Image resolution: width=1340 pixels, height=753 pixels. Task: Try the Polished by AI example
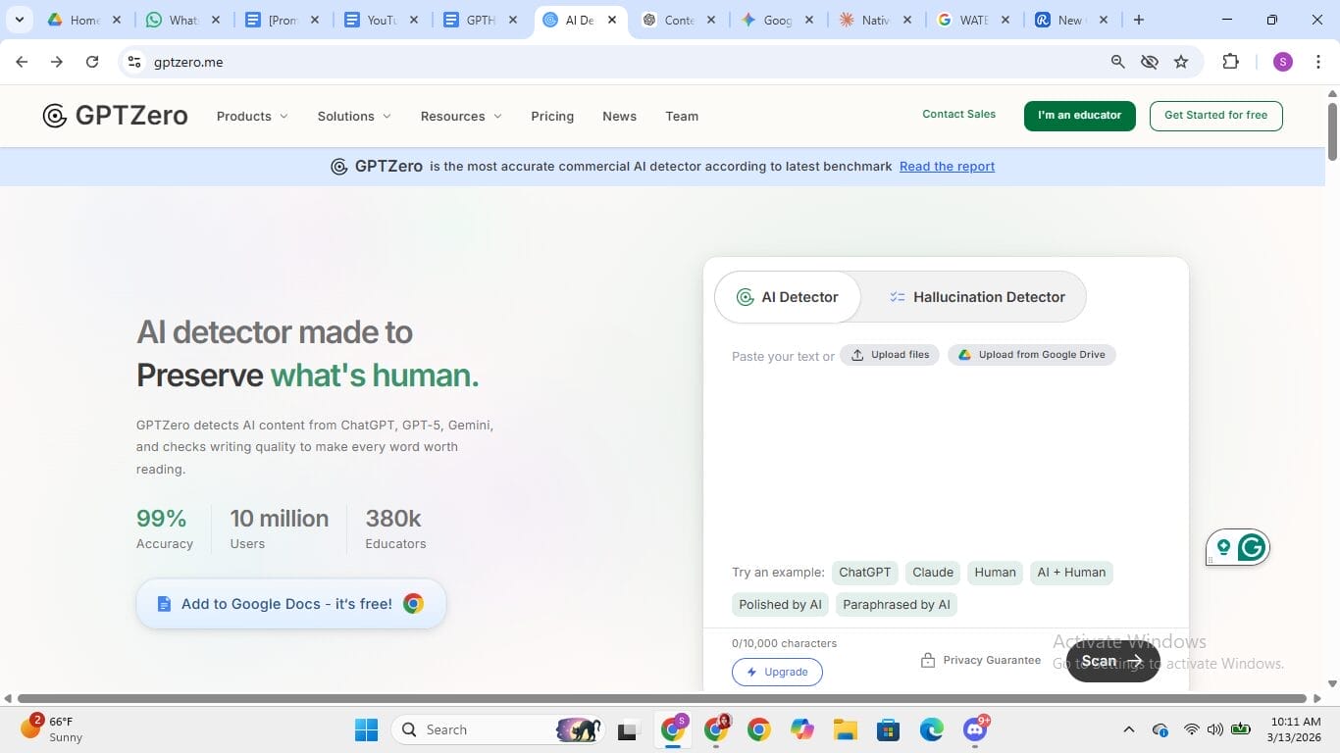(780, 605)
